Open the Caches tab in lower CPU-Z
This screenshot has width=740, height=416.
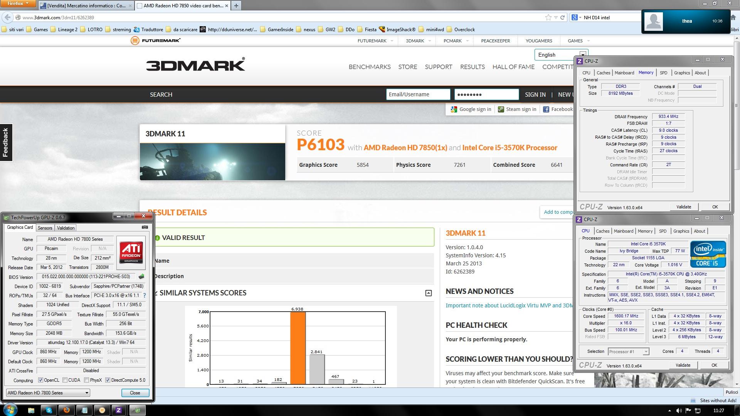point(602,231)
